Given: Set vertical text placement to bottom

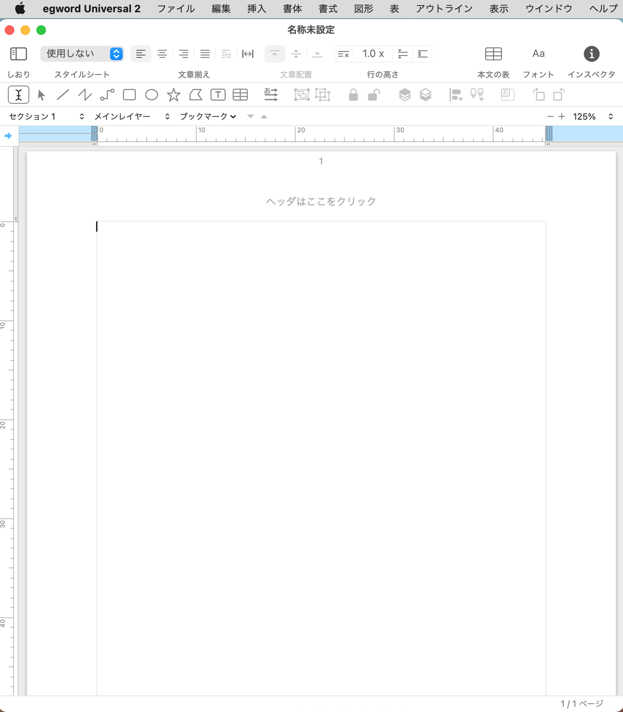Looking at the screenshot, I should (317, 54).
